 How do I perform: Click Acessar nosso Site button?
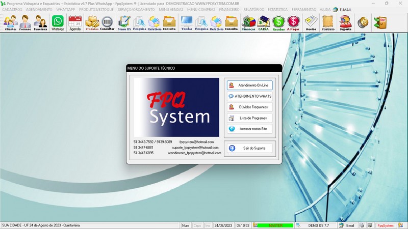(x=250, y=129)
